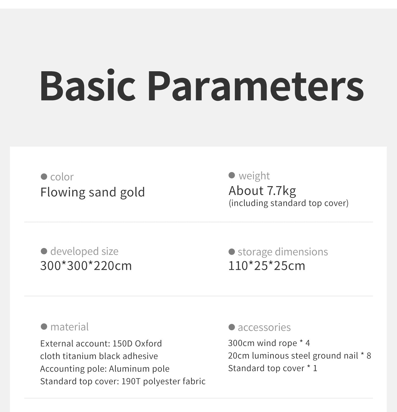This screenshot has width=397, height=412.
Task: Click the 20cm luminous steel ground nail entry
Action: pyautogui.click(x=299, y=356)
